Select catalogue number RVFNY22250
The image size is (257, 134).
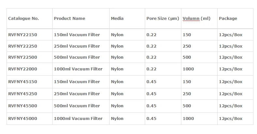coord(23,46)
